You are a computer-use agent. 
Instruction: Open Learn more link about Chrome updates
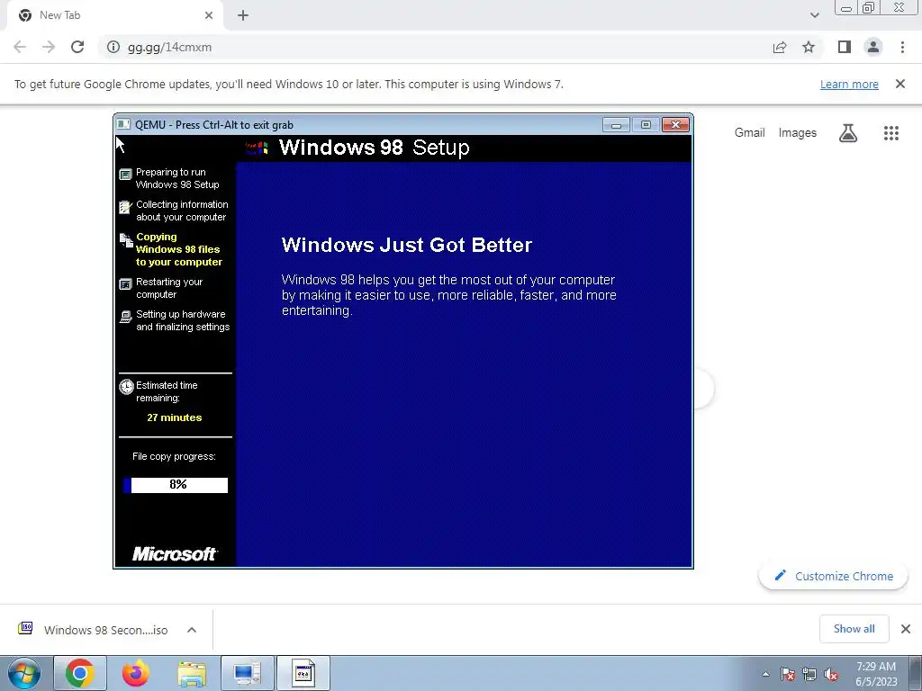(849, 84)
